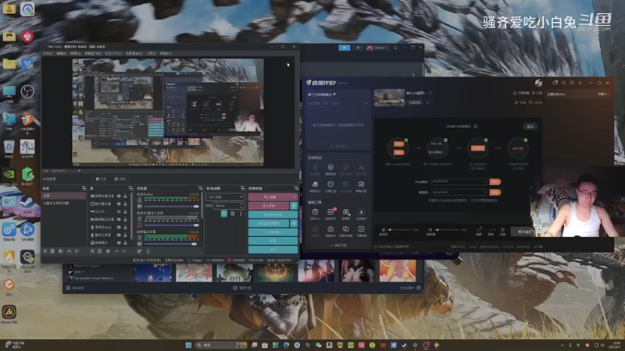The image size is (625, 351).
Task: Open the second menu in OBS menu bar
Action: (x=62, y=53)
